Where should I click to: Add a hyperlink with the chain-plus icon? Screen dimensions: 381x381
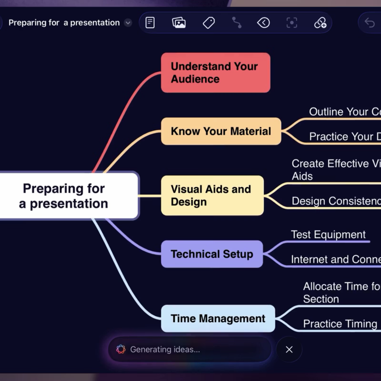[x=320, y=22]
